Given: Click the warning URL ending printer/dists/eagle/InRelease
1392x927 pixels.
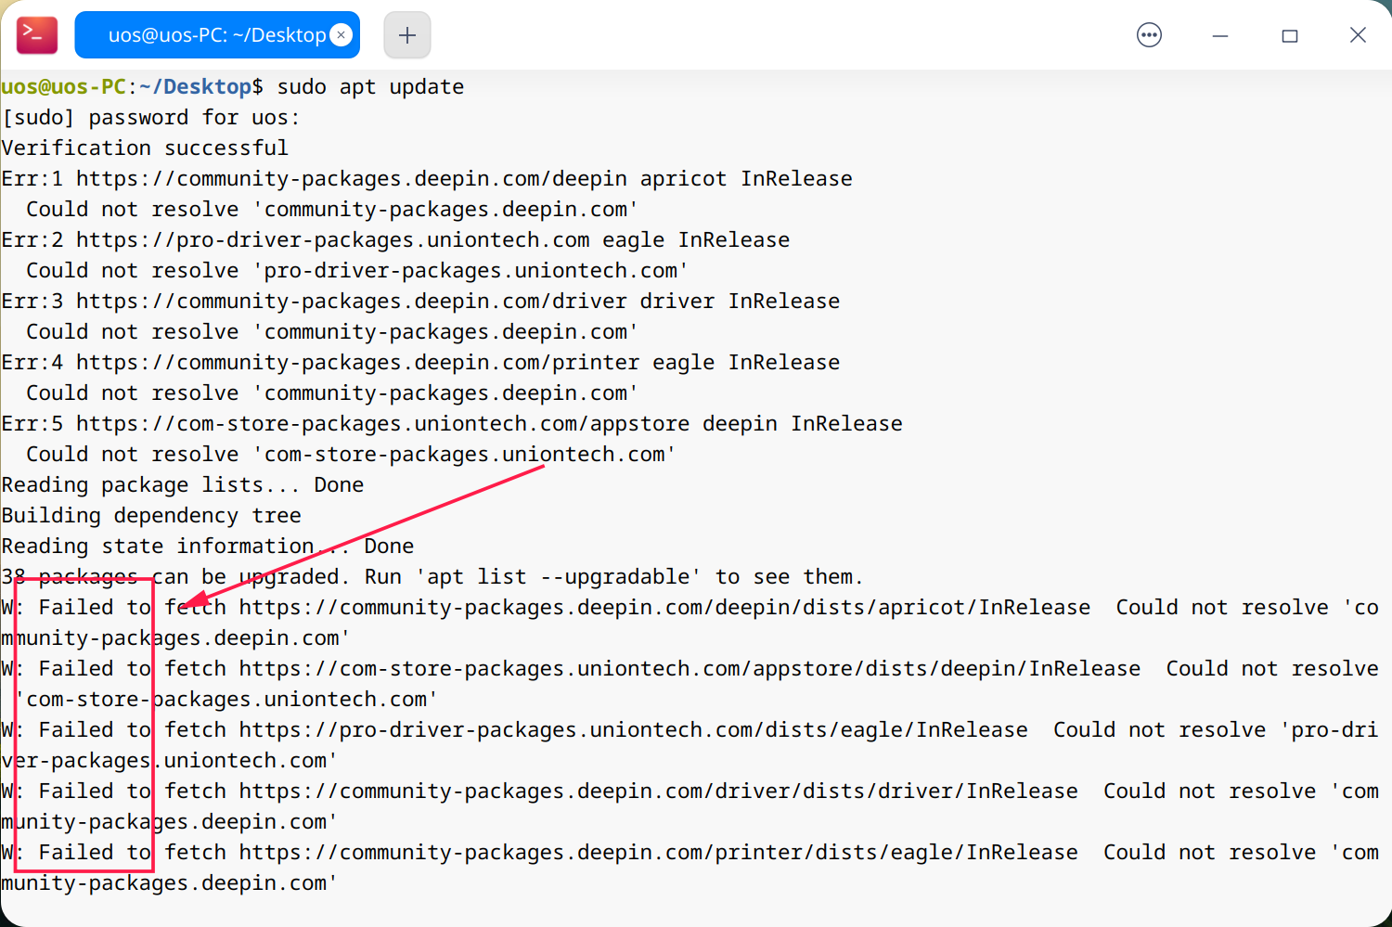Looking at the screenshot, I should (x=658, y=853).
